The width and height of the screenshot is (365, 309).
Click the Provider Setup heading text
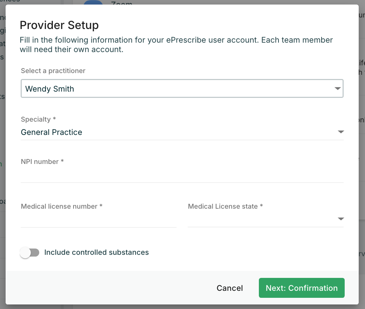pos(59,25)
